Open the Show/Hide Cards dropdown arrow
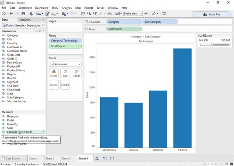Screen dimensions: 234x166 click(x=121, y=14)
